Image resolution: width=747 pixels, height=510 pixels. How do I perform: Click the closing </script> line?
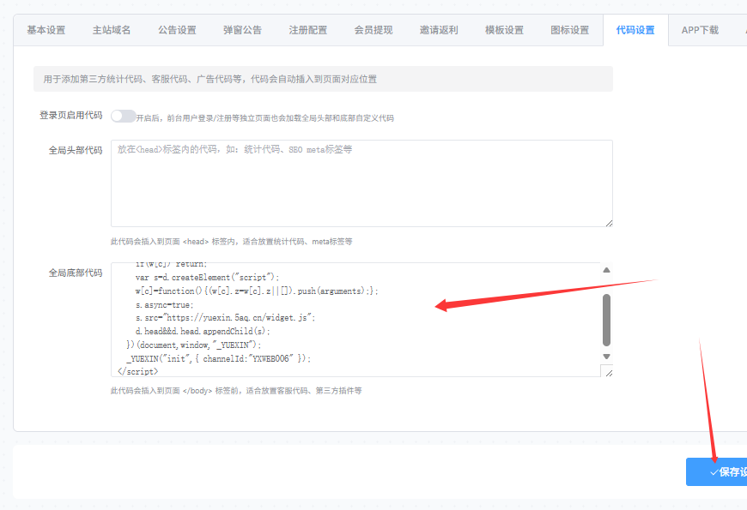(x=137, y=371)
